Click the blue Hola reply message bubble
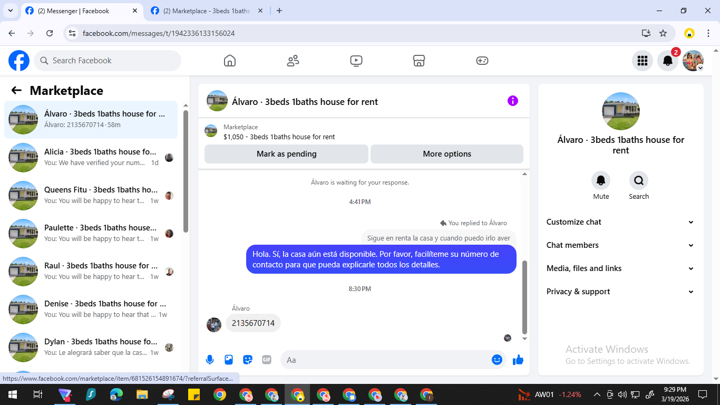This screenshot has width=720, height=405. tap(381, 259)
